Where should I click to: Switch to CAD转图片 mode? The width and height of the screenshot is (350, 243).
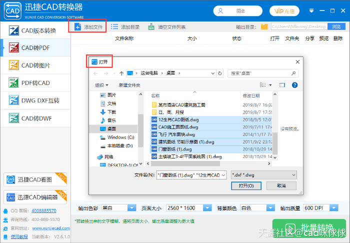click(35, 65)
